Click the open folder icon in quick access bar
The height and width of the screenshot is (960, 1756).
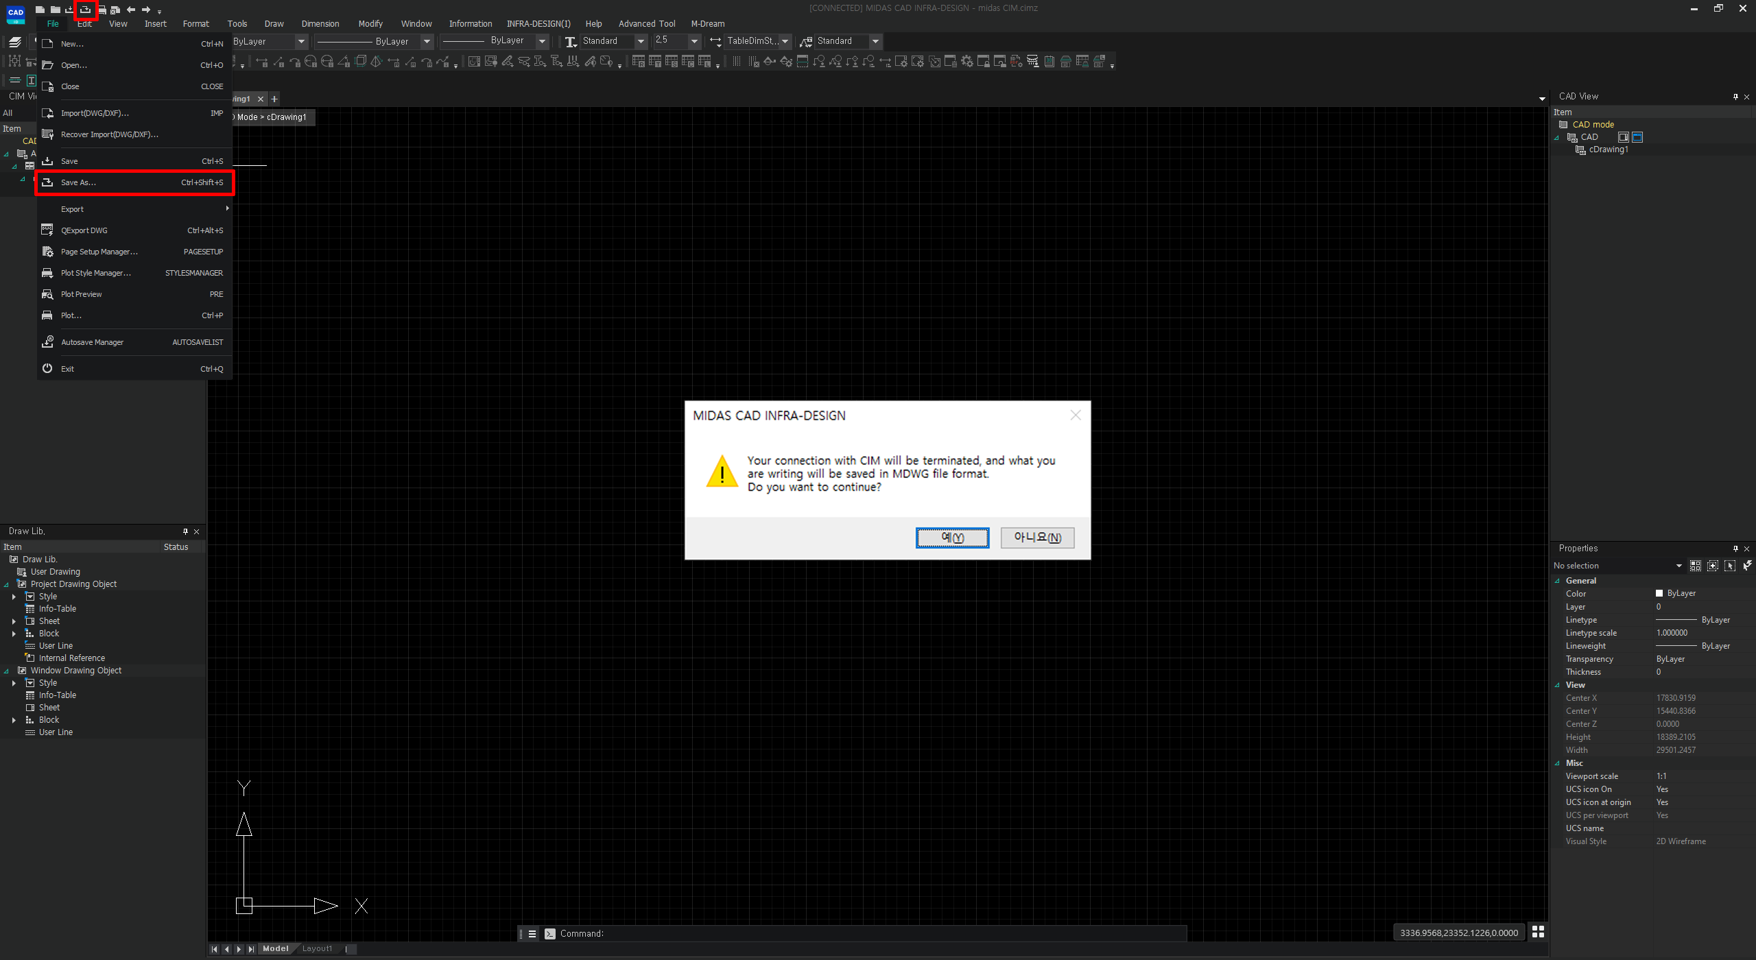pyautogui.click(x=55, y=10)
